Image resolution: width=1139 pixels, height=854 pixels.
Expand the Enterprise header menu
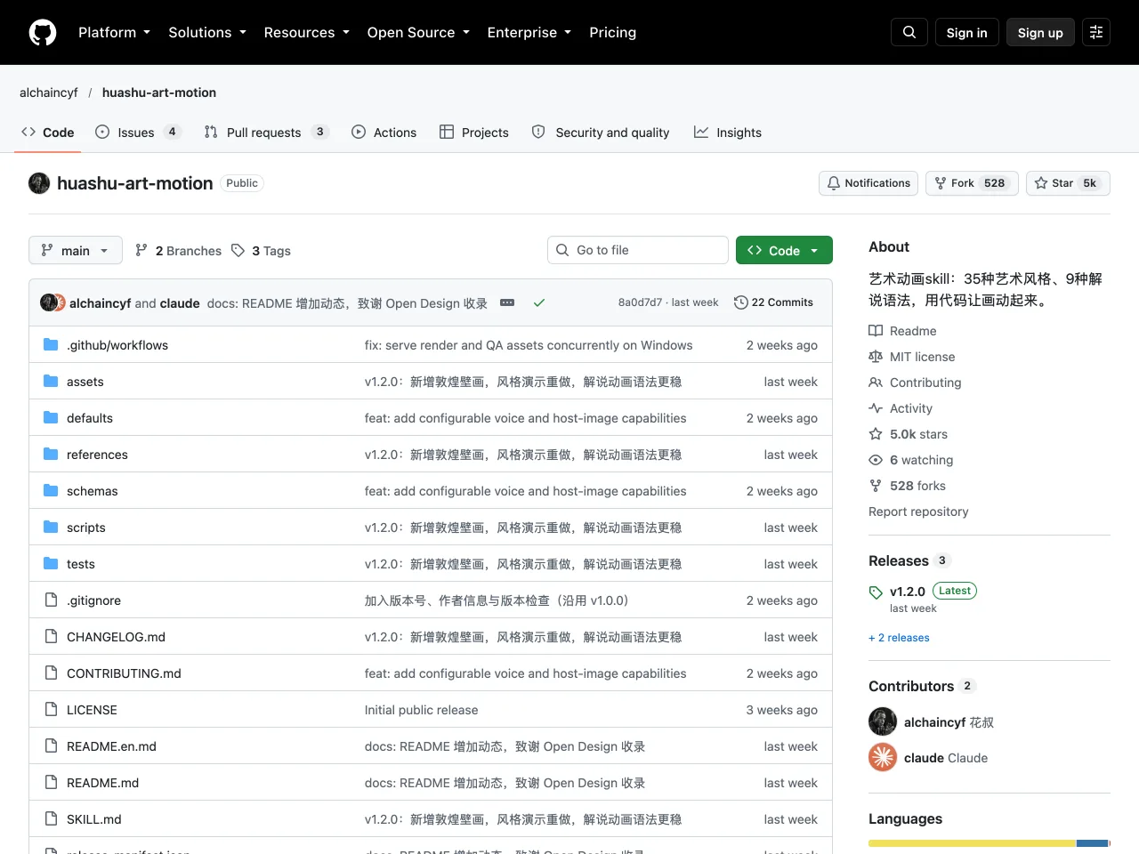[529, 32]
